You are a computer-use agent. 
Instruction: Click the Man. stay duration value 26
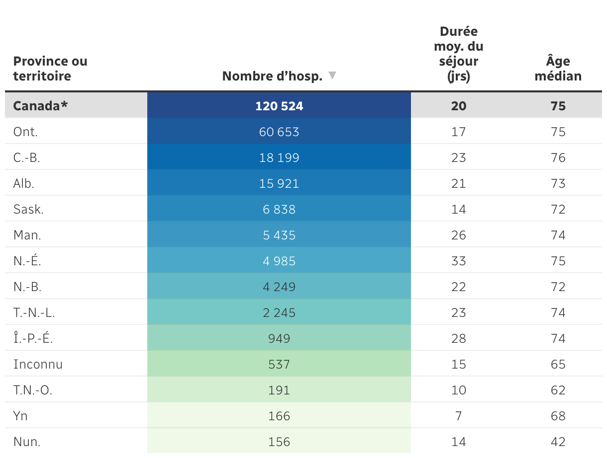[459, 235]
